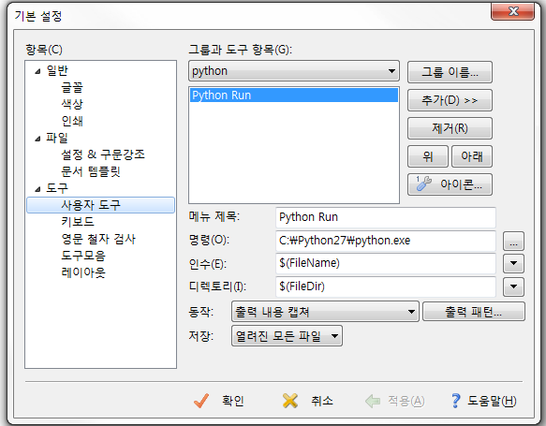Select 사용자 도구 tree item
The image size is (546, 426).
(x=100, y=205)
